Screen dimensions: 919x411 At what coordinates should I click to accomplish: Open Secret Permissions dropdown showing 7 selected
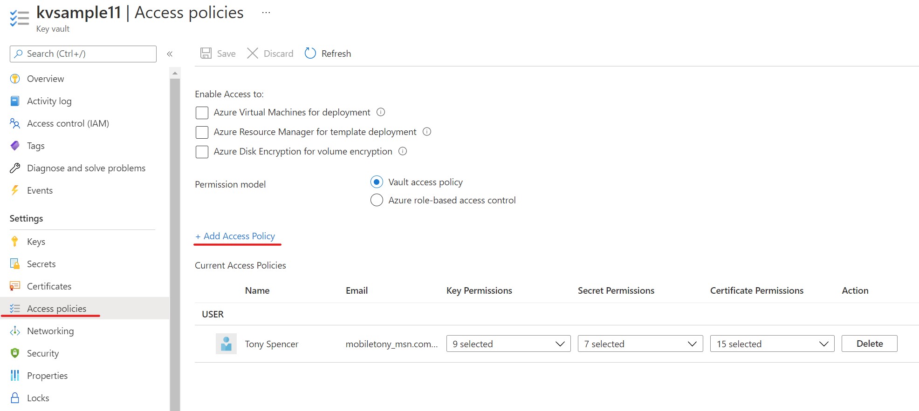pyautogui.click(x=640, y=344)
